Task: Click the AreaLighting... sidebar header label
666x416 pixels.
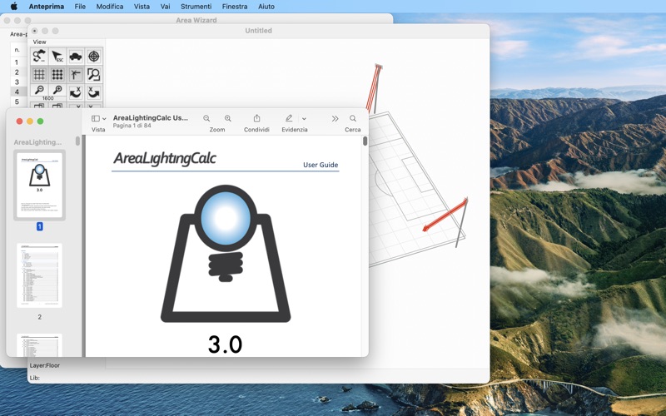Action: pos(37,142)
